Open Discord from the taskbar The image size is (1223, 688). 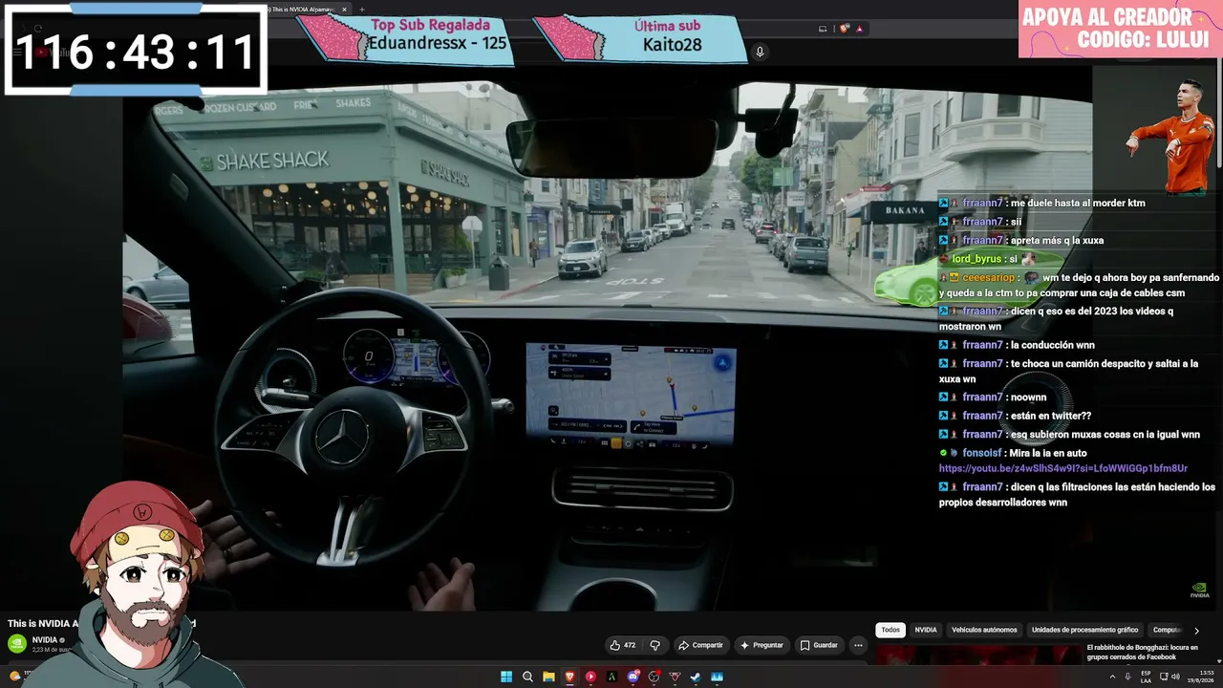pyautogui.click(x=633, y=677)
